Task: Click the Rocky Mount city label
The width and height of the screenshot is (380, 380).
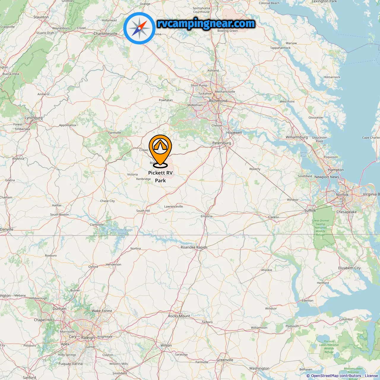Action: pos(179,316)
